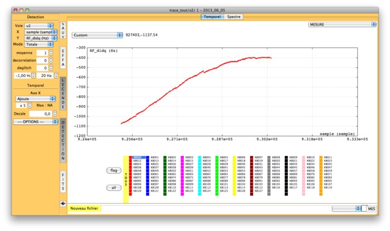Open the Voie dropdown set to v2
Screen dimensions: 390x231
coord(39,26)
